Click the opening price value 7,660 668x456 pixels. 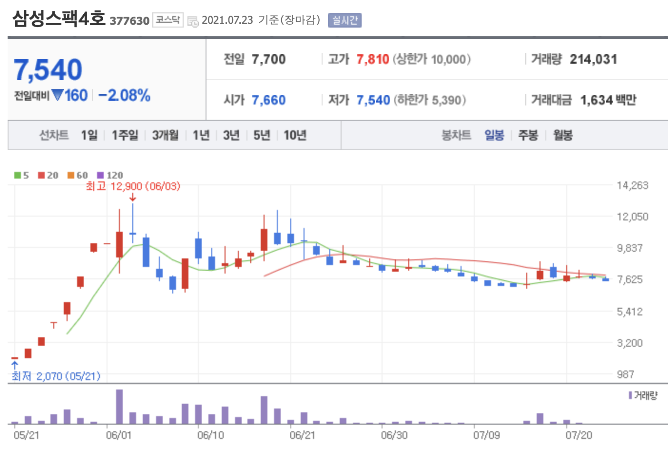click(269, 100)
